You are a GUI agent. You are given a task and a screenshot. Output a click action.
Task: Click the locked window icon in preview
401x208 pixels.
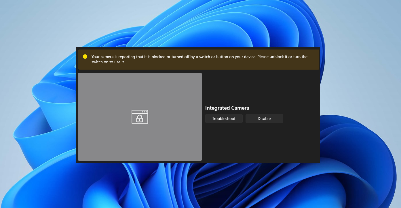[140, 117]
